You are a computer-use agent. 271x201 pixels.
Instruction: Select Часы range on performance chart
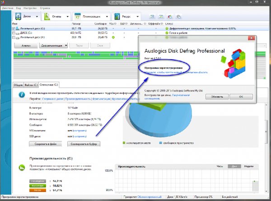pyautogui.click(x=220, y=166)
